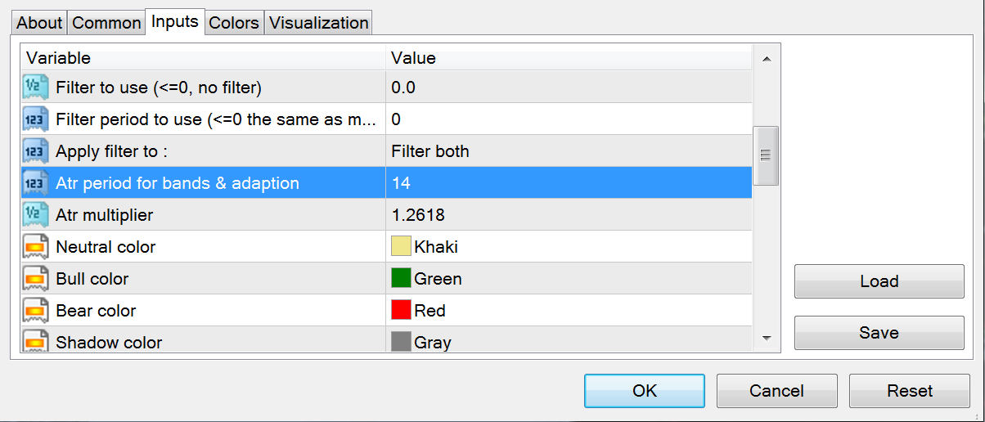
Task: Switch to the Colors tab
Action: pyautogui.click(x=234, y=23)
